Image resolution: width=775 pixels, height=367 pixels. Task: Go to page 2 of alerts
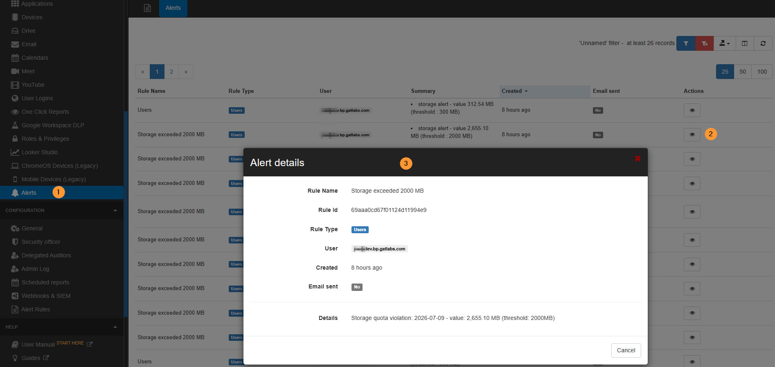click(171, 72)
